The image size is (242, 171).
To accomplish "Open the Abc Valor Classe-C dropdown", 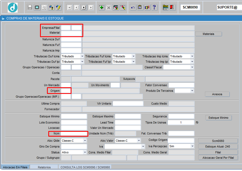I will pyautogui.click(x=139, y=141).
